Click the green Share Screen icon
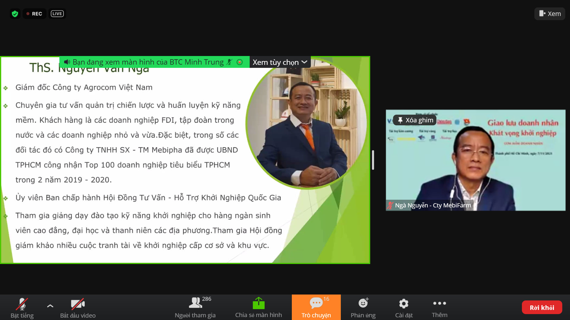 tap(258, 303)
